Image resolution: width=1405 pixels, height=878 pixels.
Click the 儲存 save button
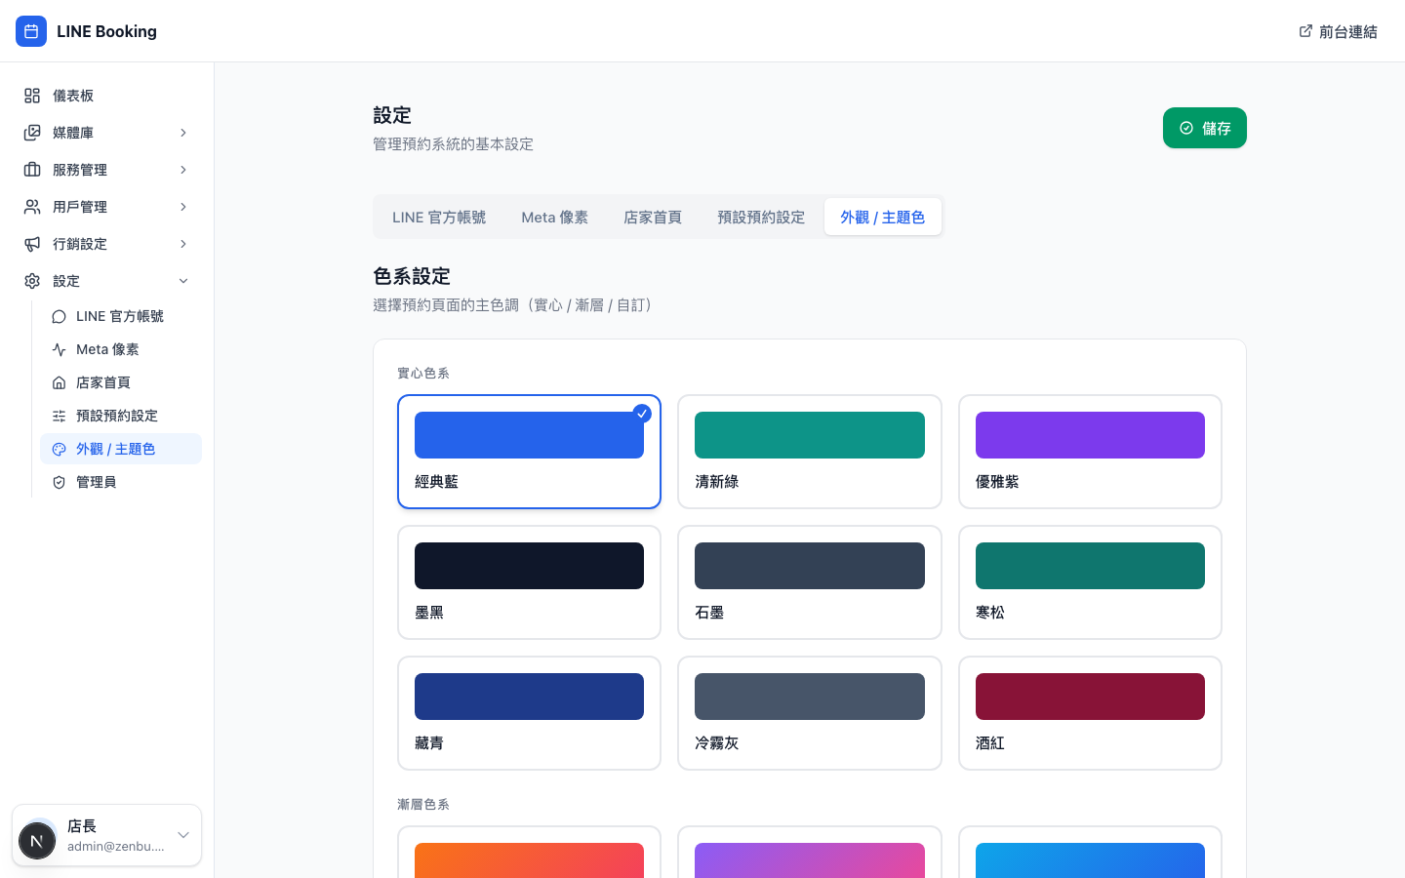tap(1205, 128)
